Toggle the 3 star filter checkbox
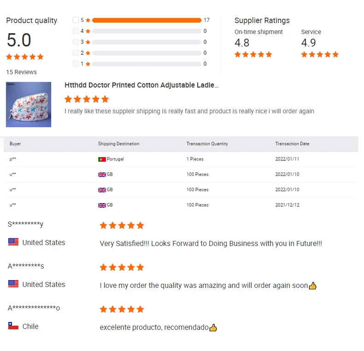Screen dimensions: 364x351 click(76, 42)
